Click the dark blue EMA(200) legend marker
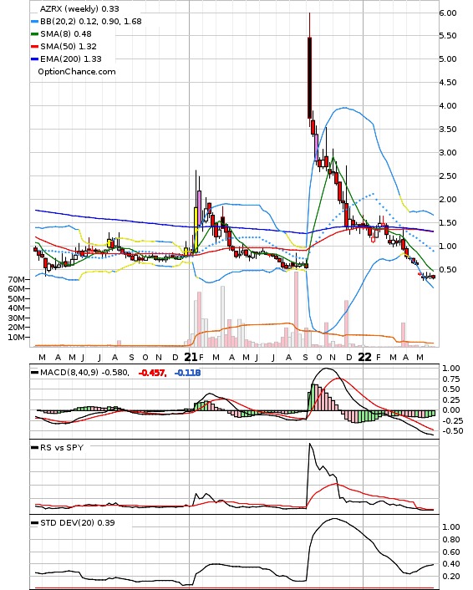The width and height of the screenshot is (473, 590). coord(34,59)
